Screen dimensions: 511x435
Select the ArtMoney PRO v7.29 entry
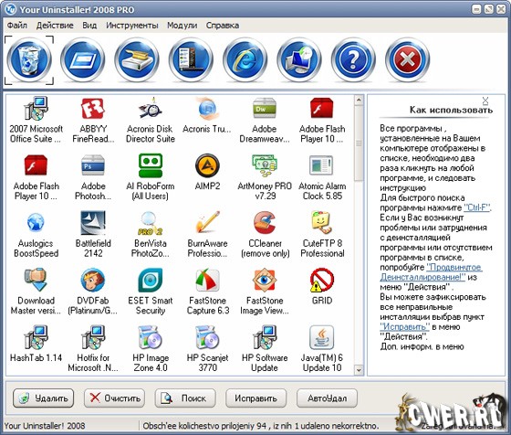(265, 177)
